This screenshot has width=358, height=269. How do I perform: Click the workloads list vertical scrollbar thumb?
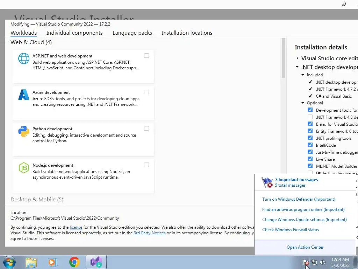(283, 58)
